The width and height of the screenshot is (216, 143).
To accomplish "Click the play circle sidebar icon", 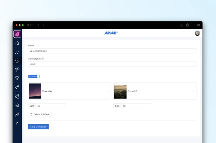I will tap(17, 61).
